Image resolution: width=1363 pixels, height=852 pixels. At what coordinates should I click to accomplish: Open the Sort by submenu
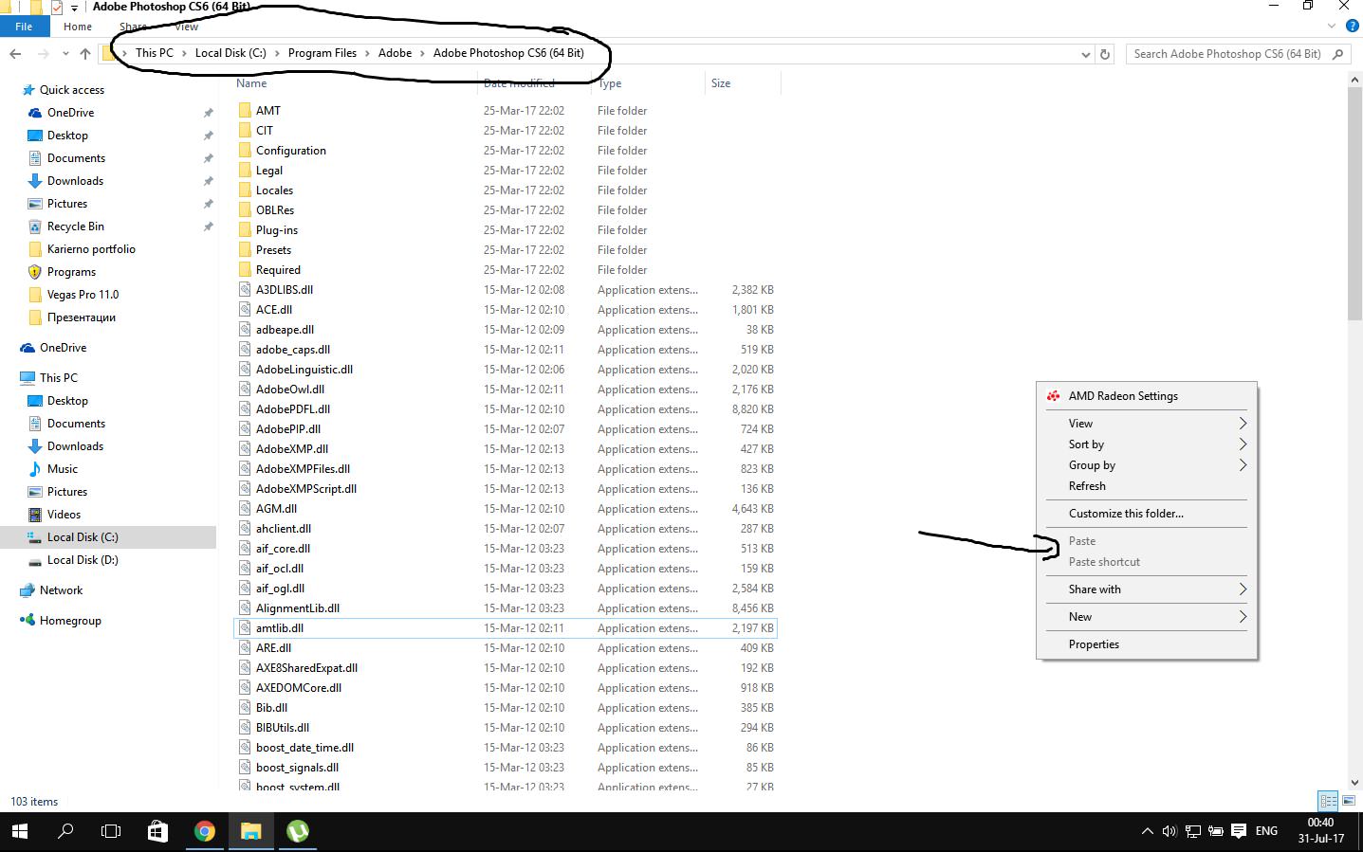coord(1147,444)
